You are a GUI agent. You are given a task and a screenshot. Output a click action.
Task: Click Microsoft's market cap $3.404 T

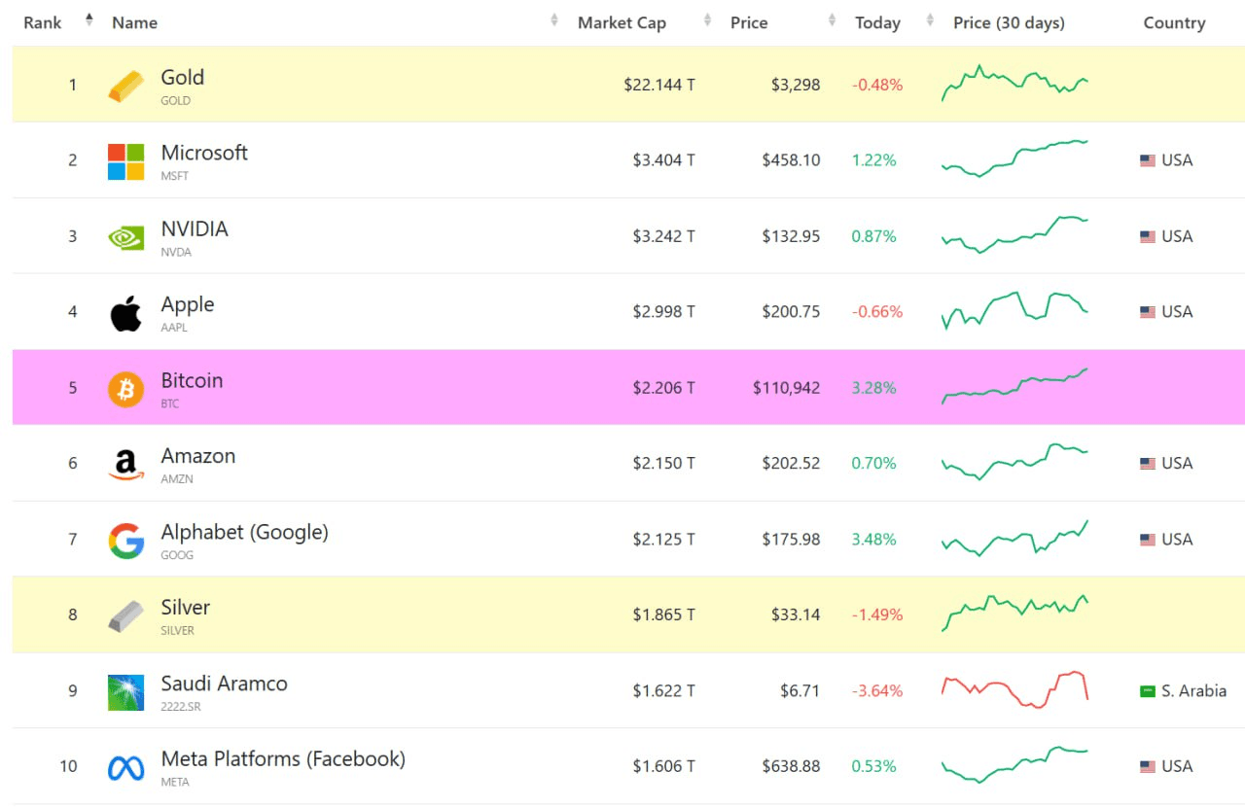coord(663,160)
